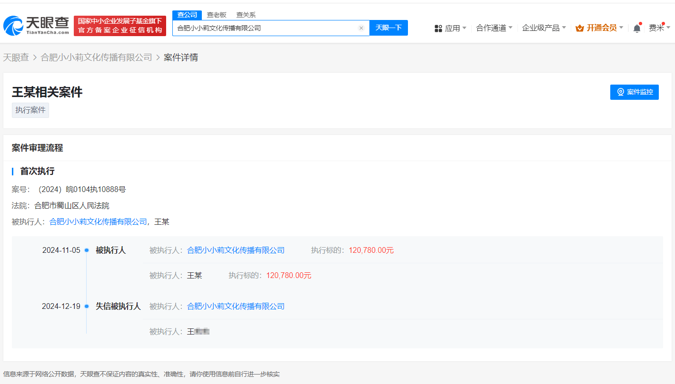This screenshot has width=675, height=384.
Task: Switch to the 查公司 search tab
Action: tap(187, 15)
